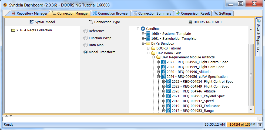Click the Settings wrench icon
This screenshot has width=265, height=130.
click(216, 13)
